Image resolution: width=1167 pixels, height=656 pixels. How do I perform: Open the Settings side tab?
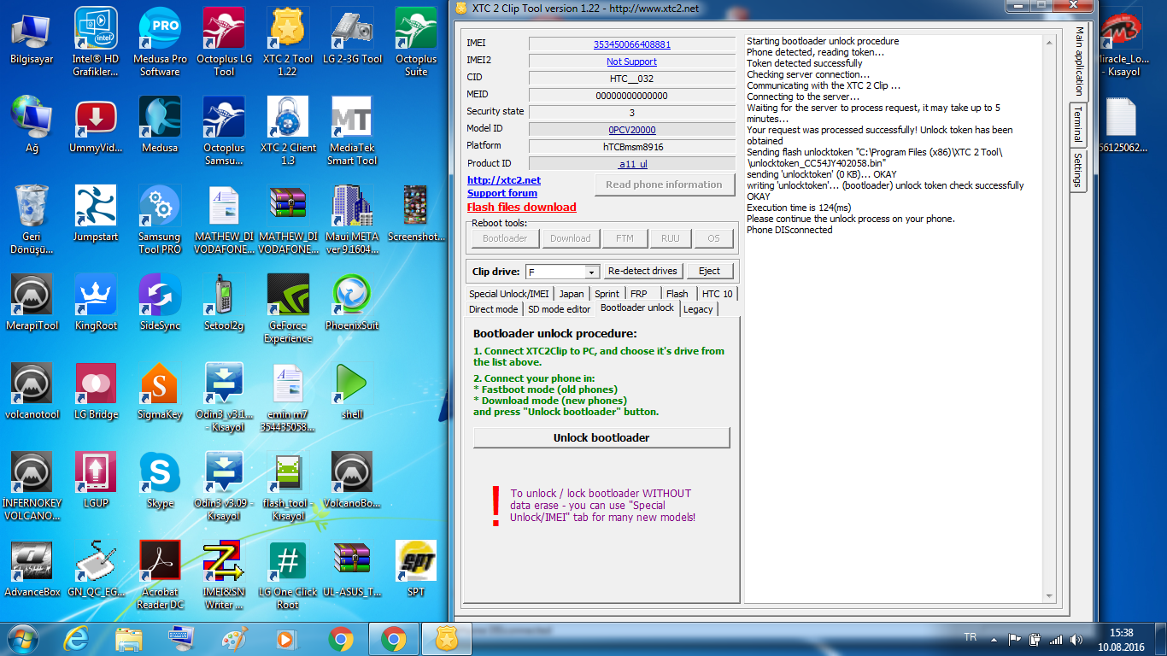coord(1078,171)
